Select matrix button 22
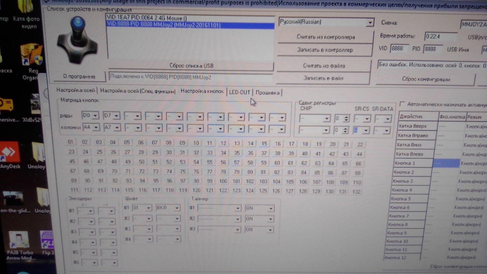 pyautogui.click(x=360, y=144)
